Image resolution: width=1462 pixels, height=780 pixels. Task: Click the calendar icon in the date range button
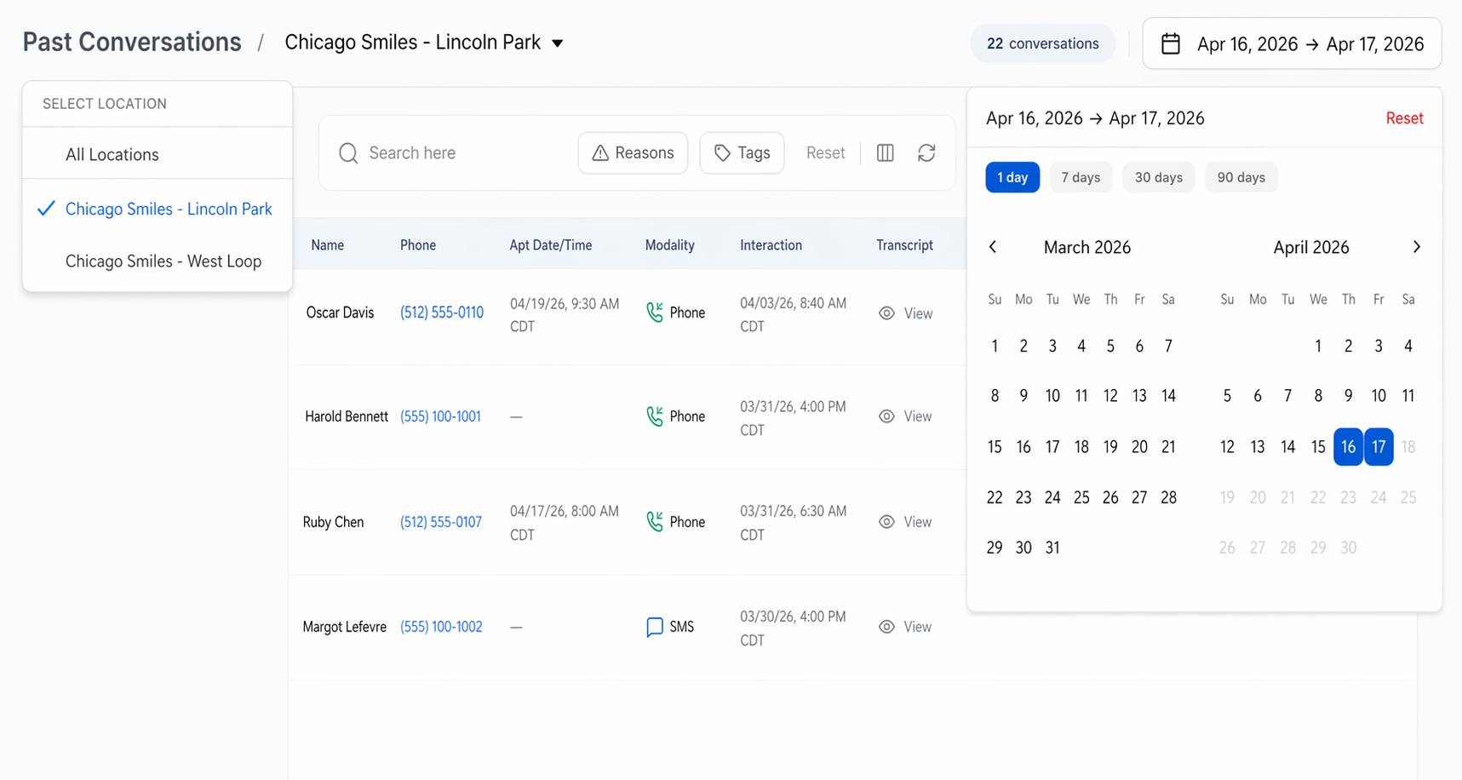point(1171,43)
